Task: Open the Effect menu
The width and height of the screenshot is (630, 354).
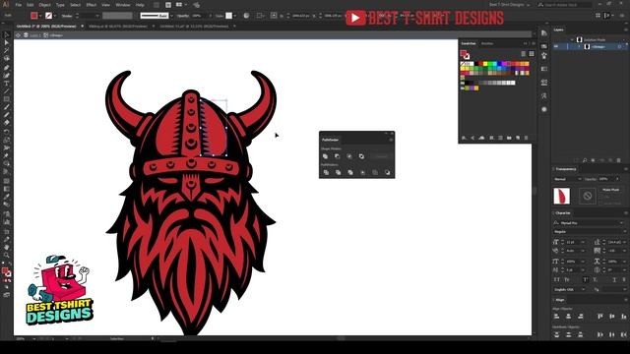Action: pos(92,5)
